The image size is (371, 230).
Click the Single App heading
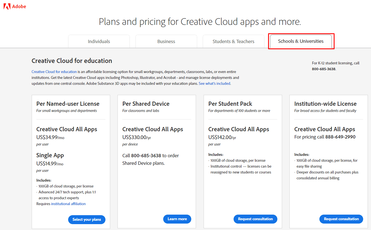50,155
